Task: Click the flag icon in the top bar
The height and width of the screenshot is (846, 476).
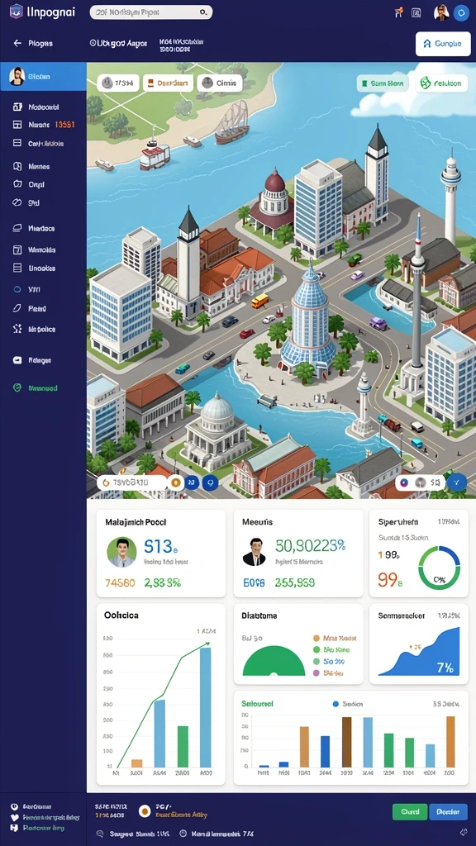Action: pos(398,12)
